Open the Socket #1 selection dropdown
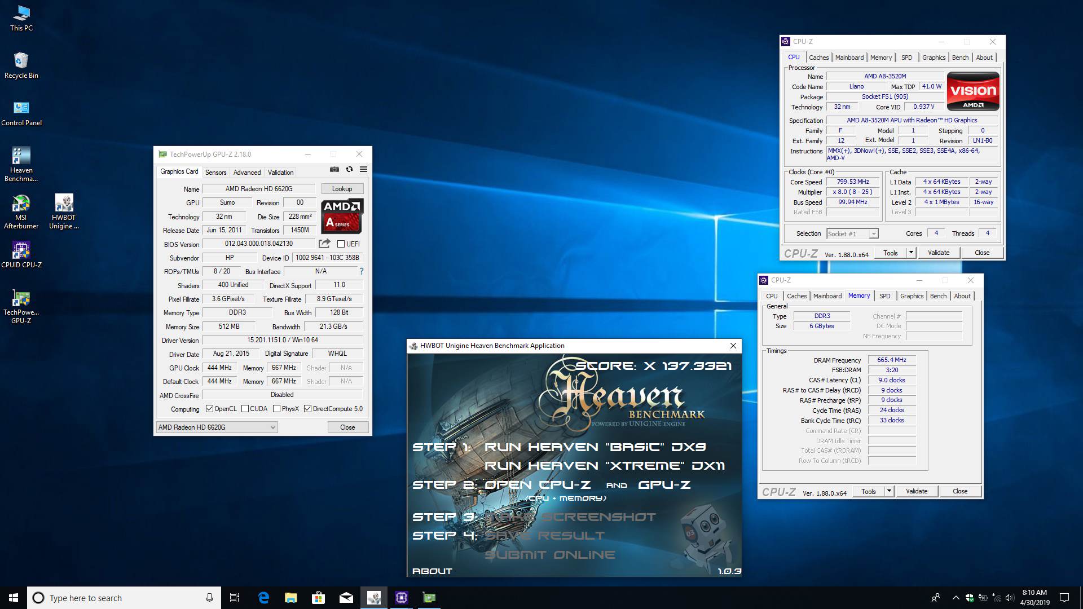 click(852, 233)
